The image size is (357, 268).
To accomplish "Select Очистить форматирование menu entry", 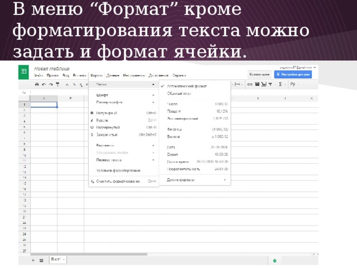I will [124, 181].
